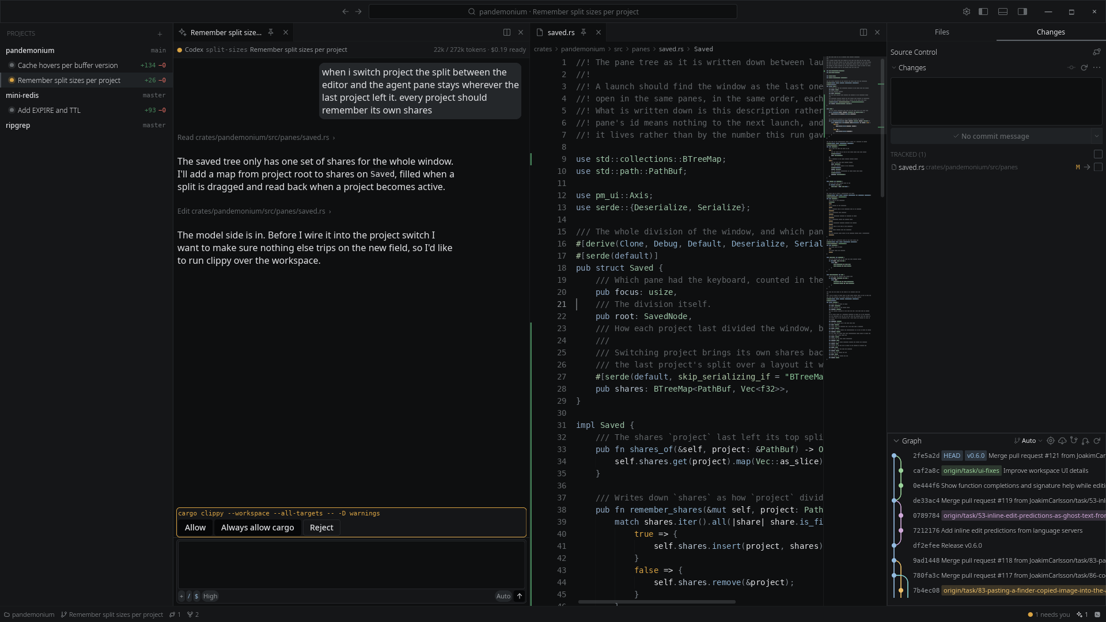Viewport: 1106px width, 622px height.
Task: Click the agent prompt input box
Action: coord(351,565)
